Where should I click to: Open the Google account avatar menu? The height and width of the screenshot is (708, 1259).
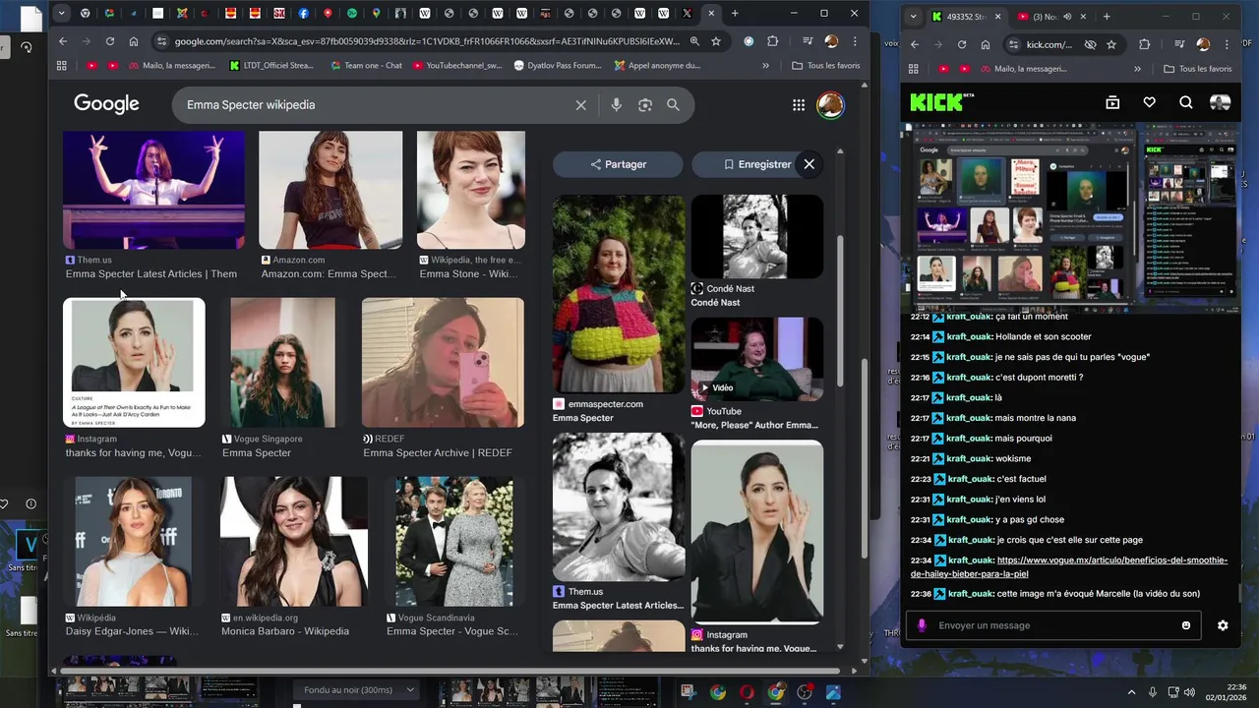click(830, 105)
